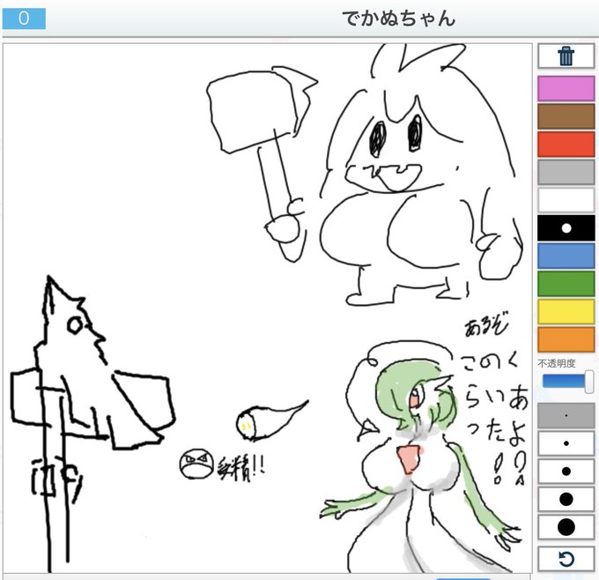
Task: Click the 不透明度 opacity slider
Action: pos(567,381)
